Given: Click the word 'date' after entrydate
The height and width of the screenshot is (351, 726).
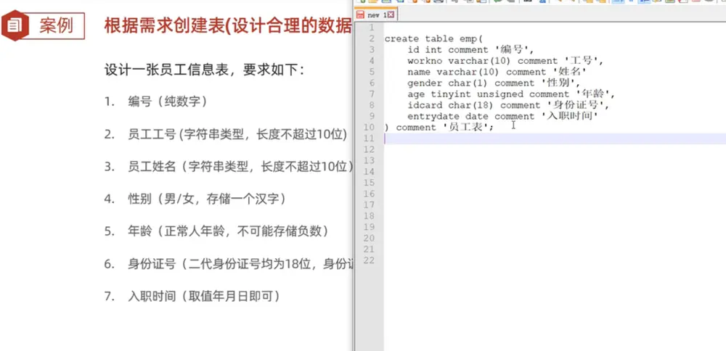Looking at the screenshot, I should (x=477, y=117).
